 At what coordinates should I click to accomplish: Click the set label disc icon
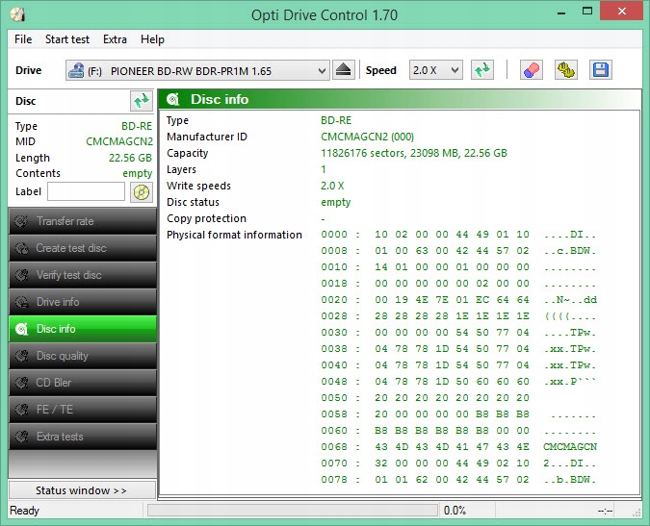click(x=142, y=192)
